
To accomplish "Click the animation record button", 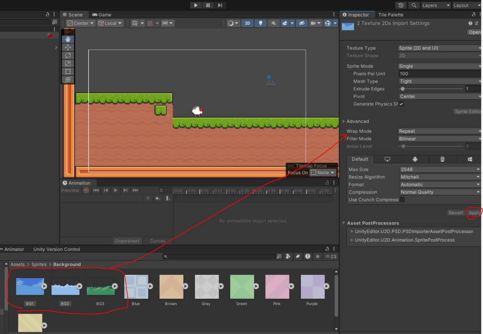I will (x=86, y=190).
